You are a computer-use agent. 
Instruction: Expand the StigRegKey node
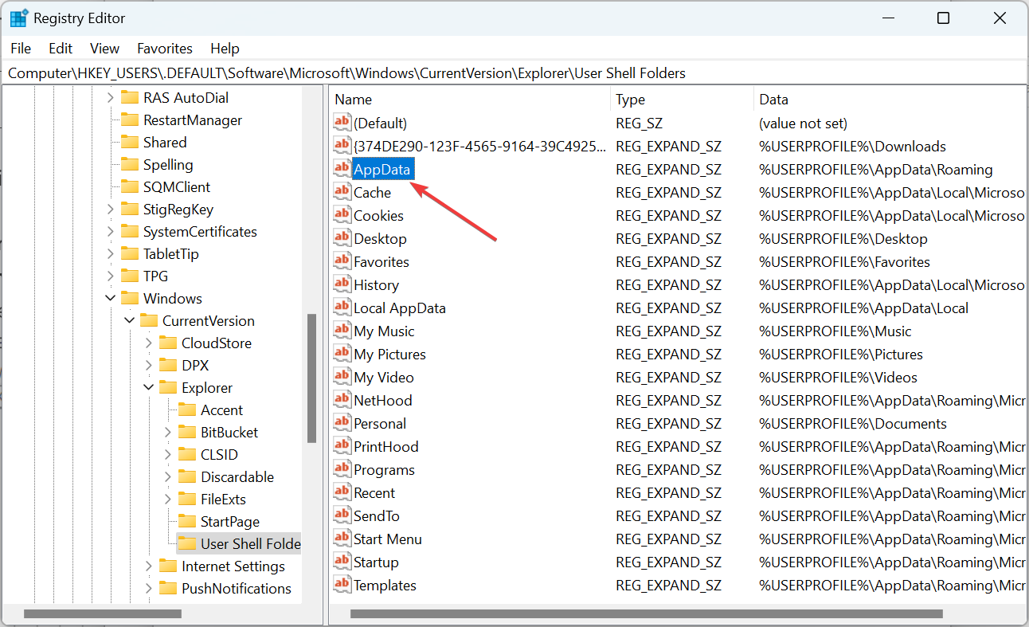(x=110, y=210)
